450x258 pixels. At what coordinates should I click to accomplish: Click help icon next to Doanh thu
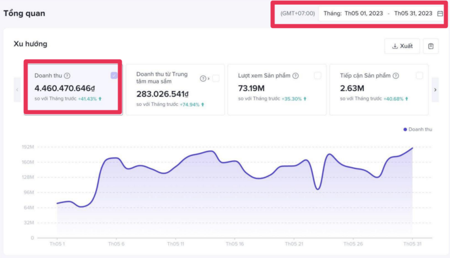tap(67, 76)
